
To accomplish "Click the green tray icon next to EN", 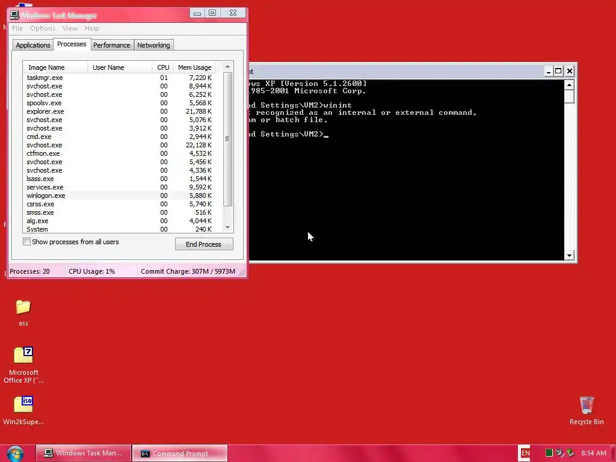I will pos(549,453).
